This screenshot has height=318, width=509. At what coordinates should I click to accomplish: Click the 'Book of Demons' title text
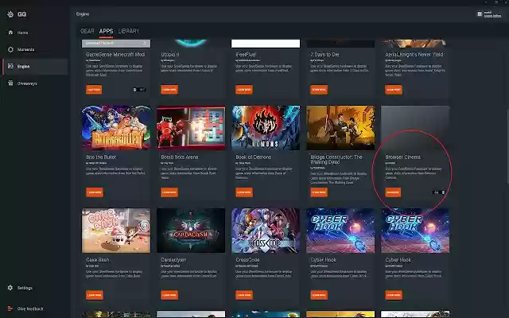253,157
